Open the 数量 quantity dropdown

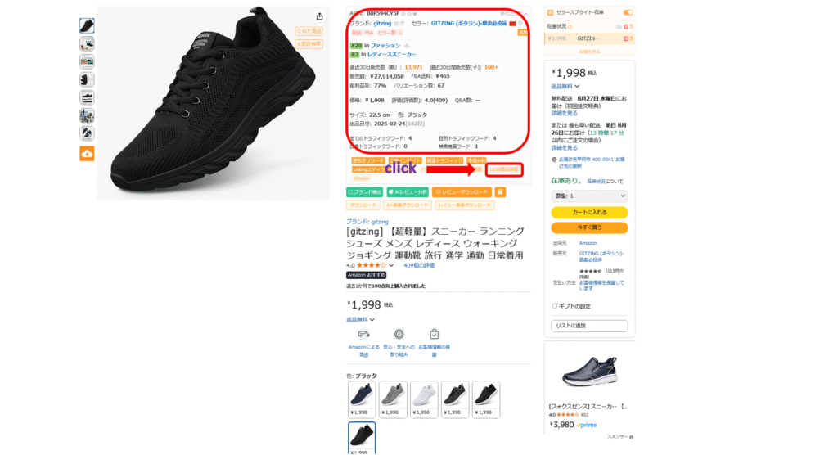589,196
